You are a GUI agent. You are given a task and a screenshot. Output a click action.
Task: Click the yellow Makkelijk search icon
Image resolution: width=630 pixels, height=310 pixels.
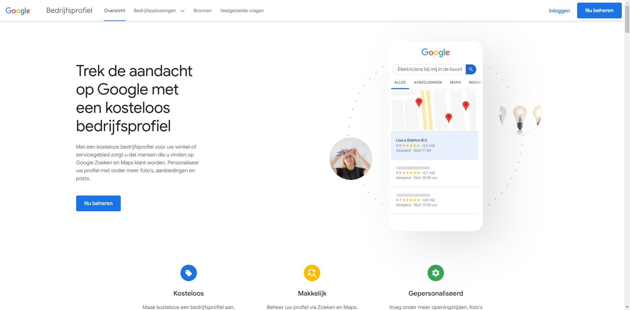tap(312, 273)
